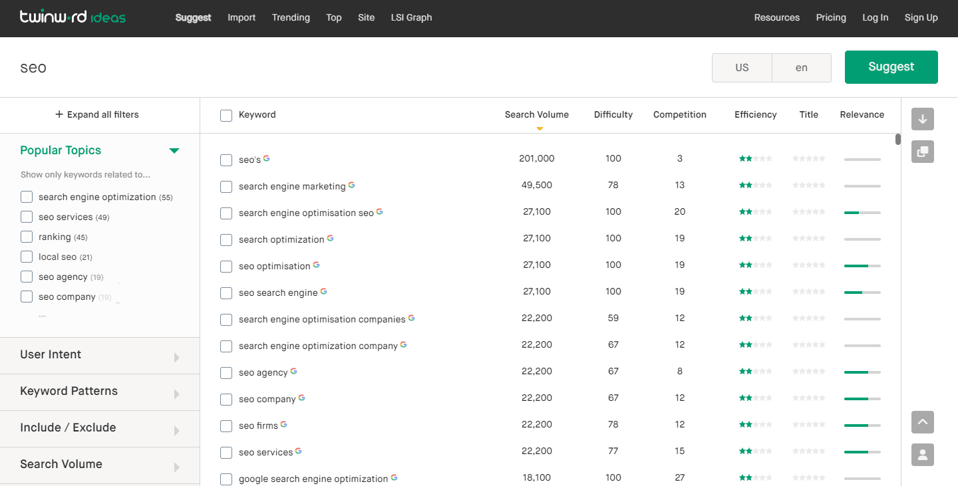958x486 pixels.
Task: Click Google icon next to seo company keyword
Action: click(302, 398)
